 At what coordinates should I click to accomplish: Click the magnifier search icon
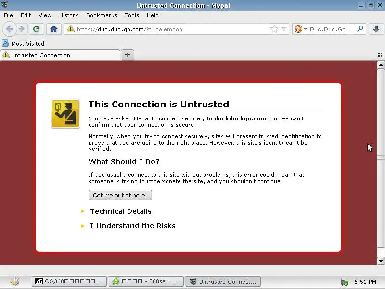pyautogui.click(x=360, y=29)
